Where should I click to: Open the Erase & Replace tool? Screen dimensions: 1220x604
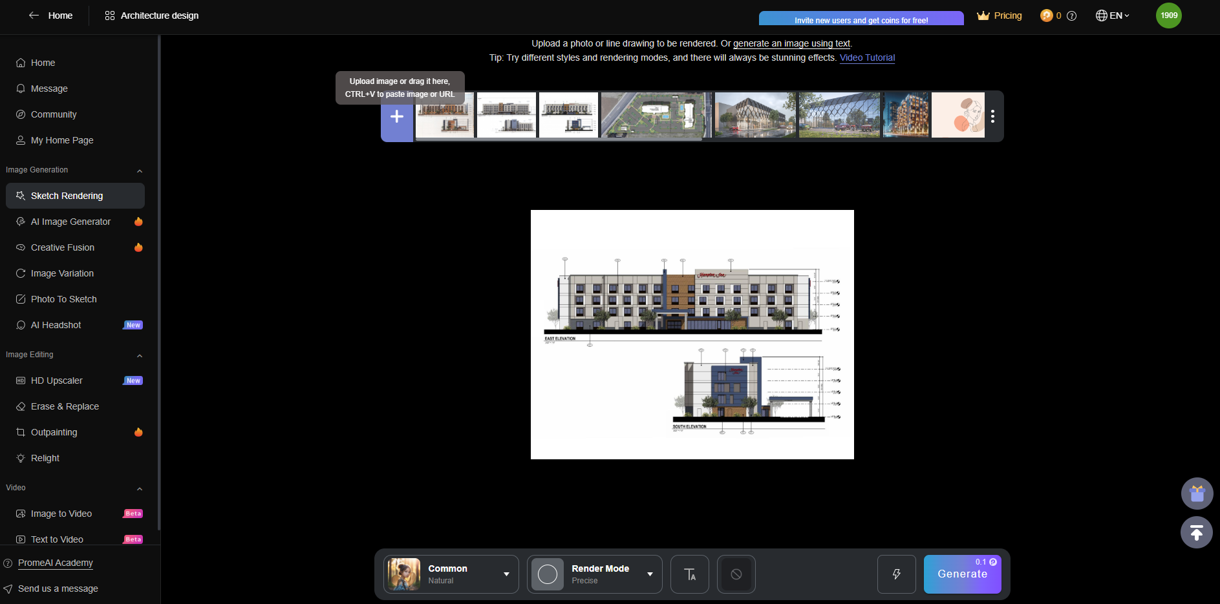65,406
